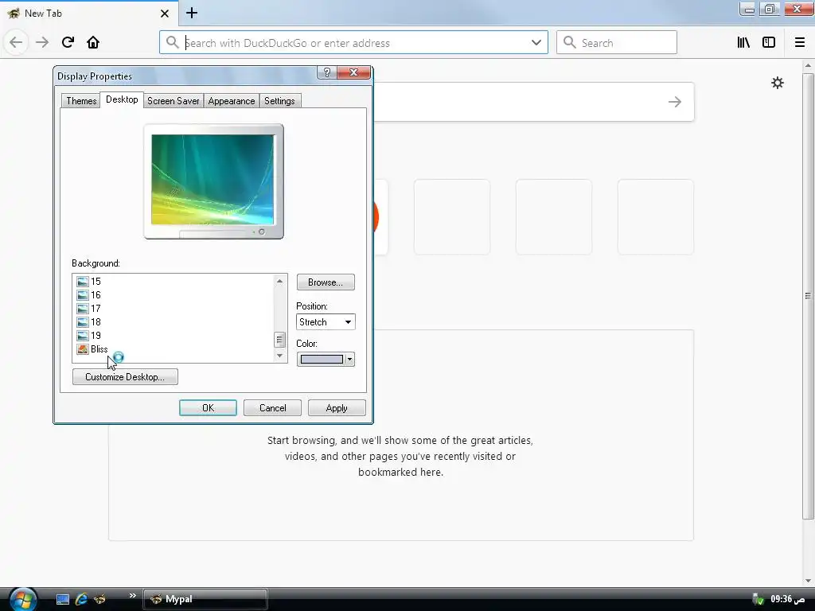Open the browser hamburger menu
815x611 pixels.
tap(799, 42)
